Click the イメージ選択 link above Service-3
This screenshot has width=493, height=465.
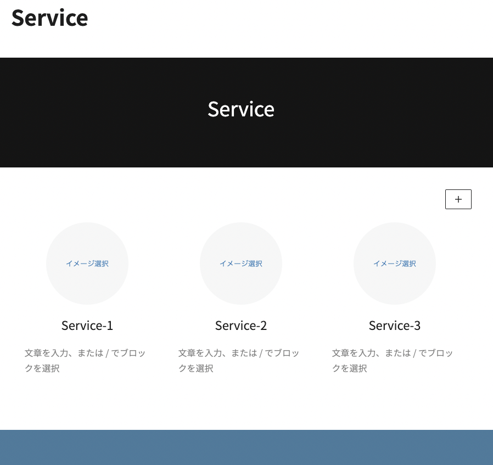tap(395, 264)
